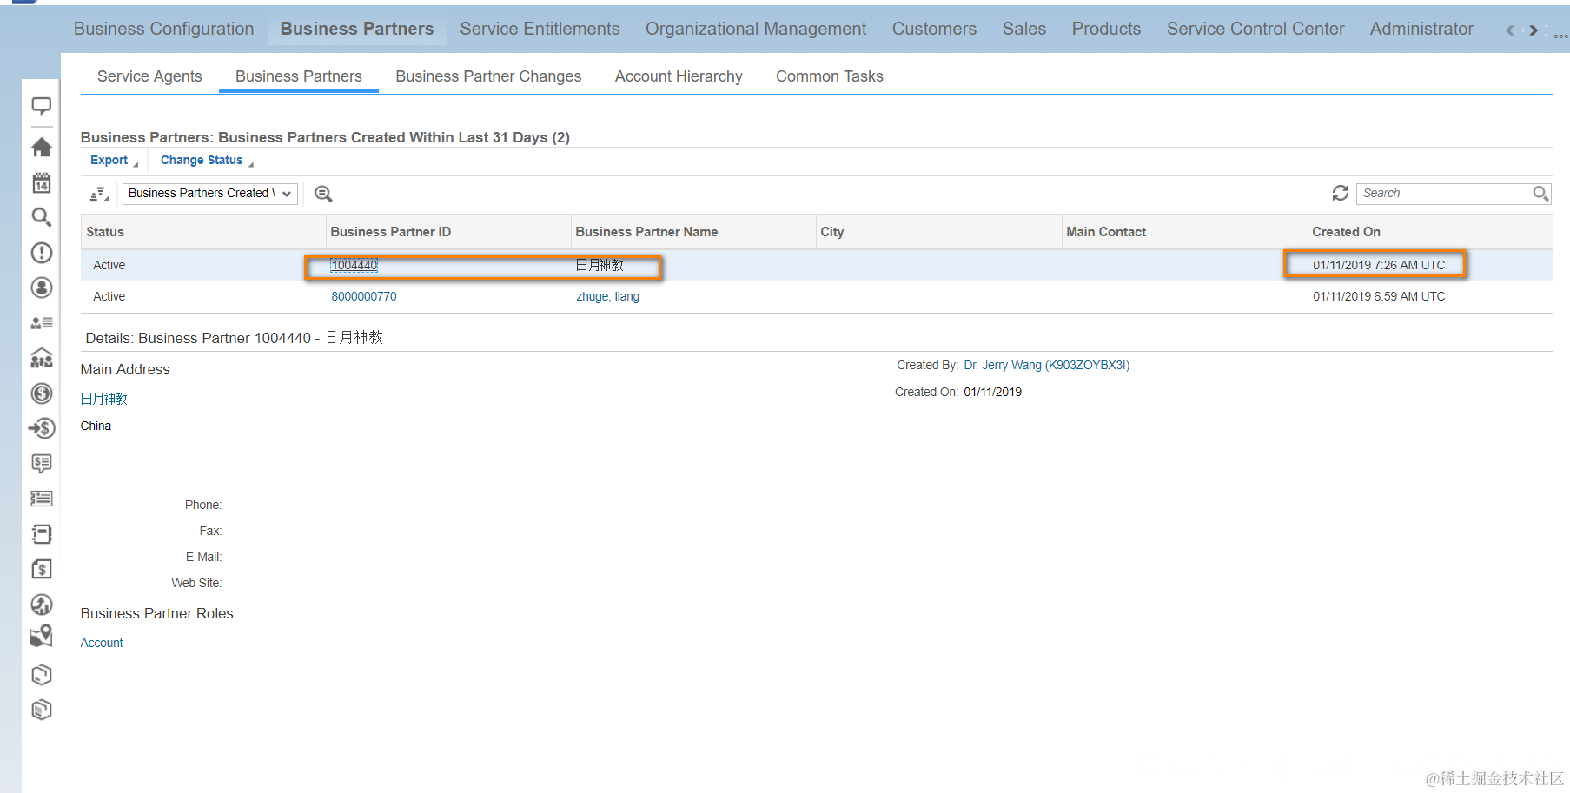Select Active status of row 8000000770
Screen dimensions: 1570x793
pyautogui.click(x=109, y=296)
